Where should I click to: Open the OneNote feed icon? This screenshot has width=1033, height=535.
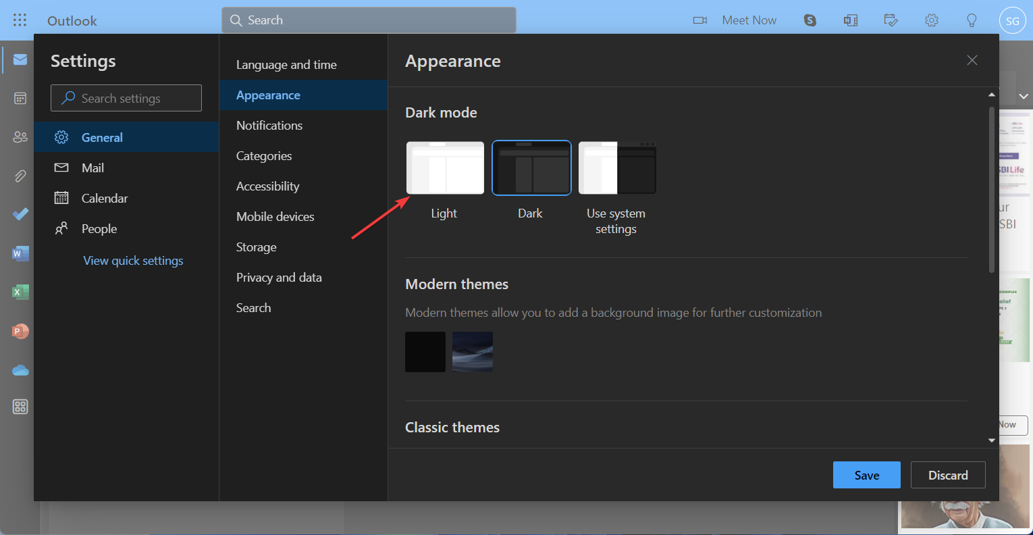point(851,20)
